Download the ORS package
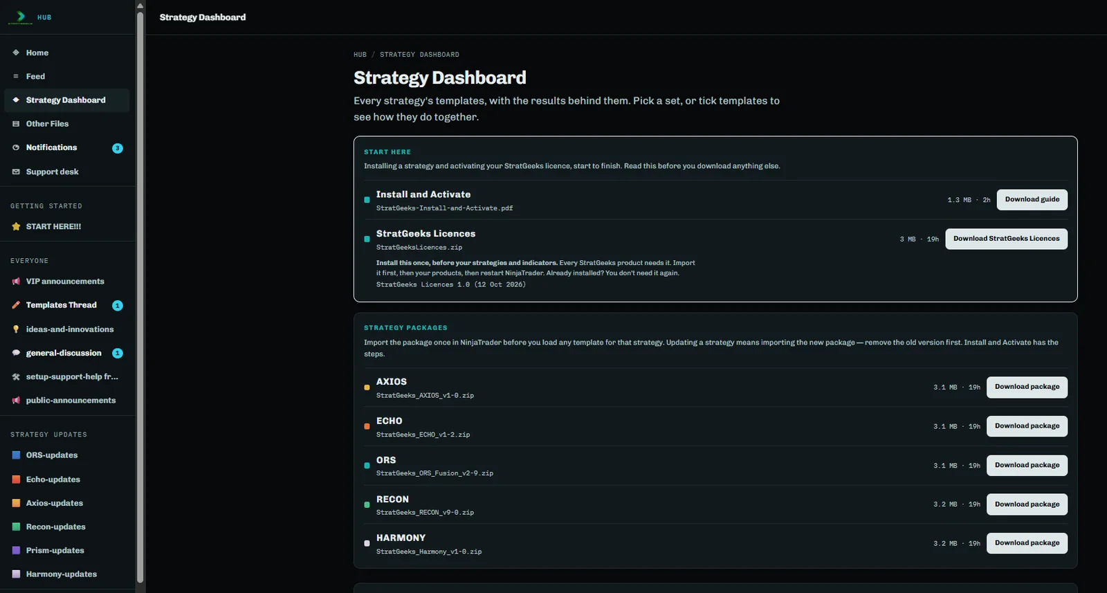This screenshot has width=1107, height=593. click(1027, 465)
